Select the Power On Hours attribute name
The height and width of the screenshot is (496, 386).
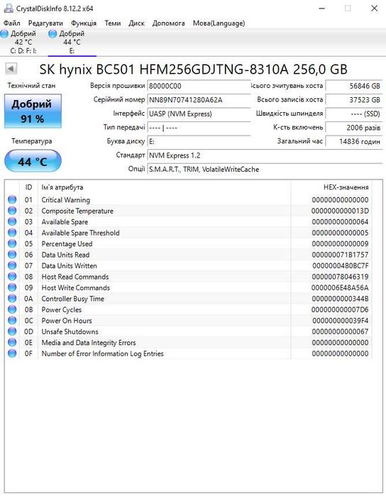click(x=67, y=321)
